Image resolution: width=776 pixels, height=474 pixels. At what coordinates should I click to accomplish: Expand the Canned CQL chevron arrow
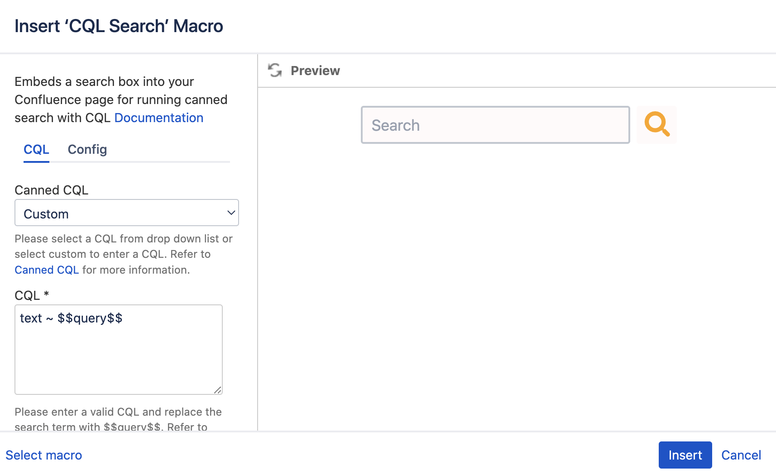(231, 213)
